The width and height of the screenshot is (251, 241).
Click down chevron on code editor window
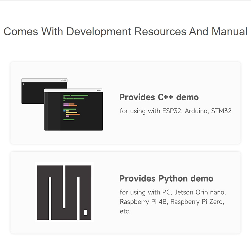(97, 90)
